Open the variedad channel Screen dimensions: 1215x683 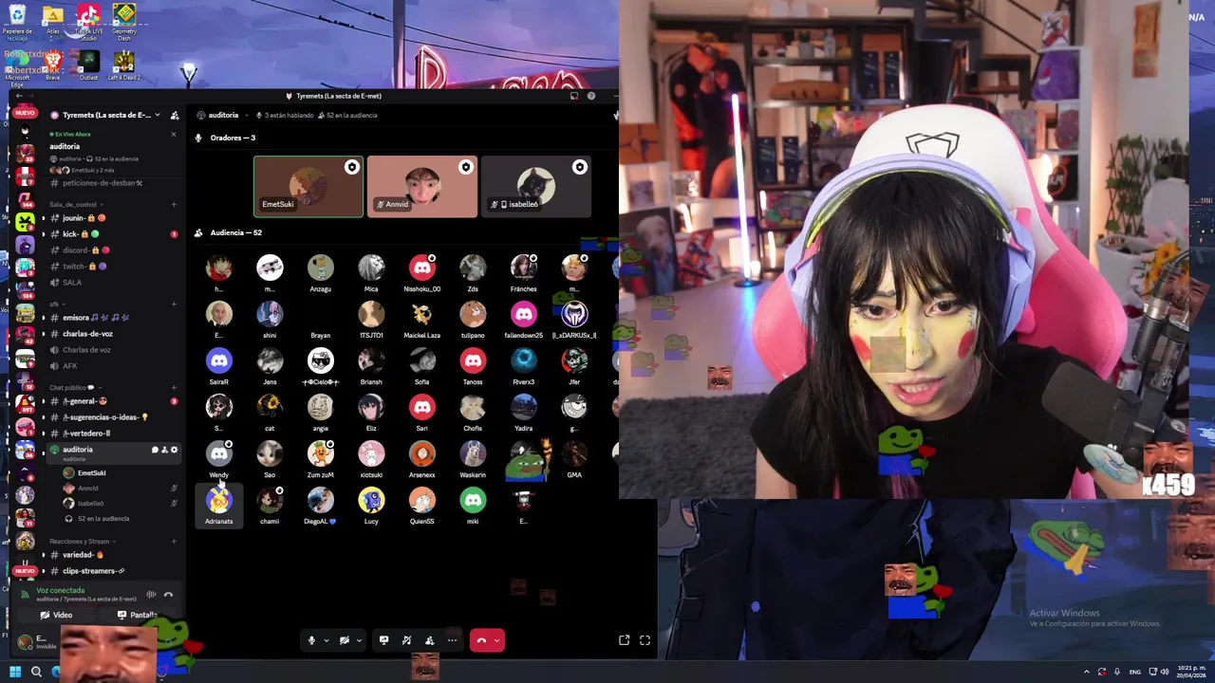112,555
